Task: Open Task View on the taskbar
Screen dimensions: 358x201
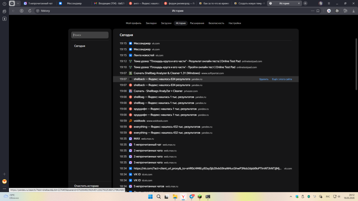Action: (167, 197)
